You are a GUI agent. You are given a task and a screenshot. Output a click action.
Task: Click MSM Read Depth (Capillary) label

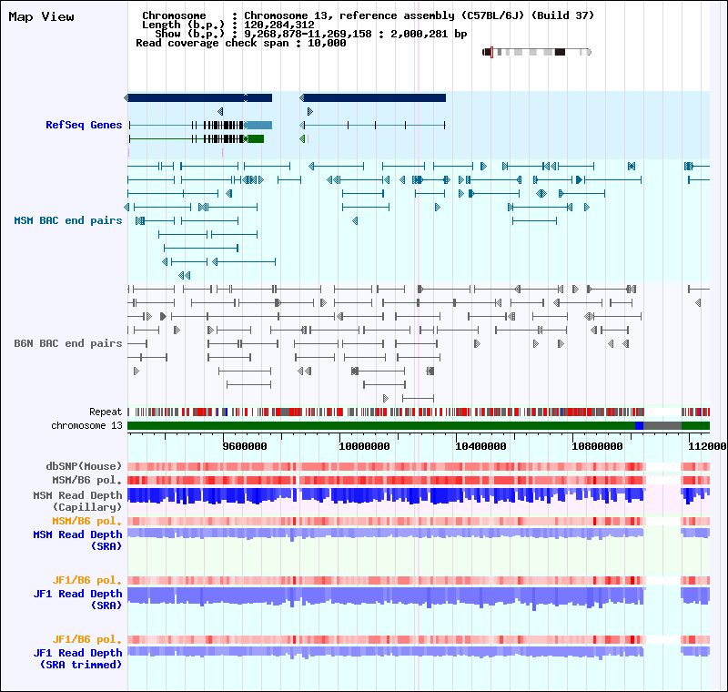coord(77,501)
